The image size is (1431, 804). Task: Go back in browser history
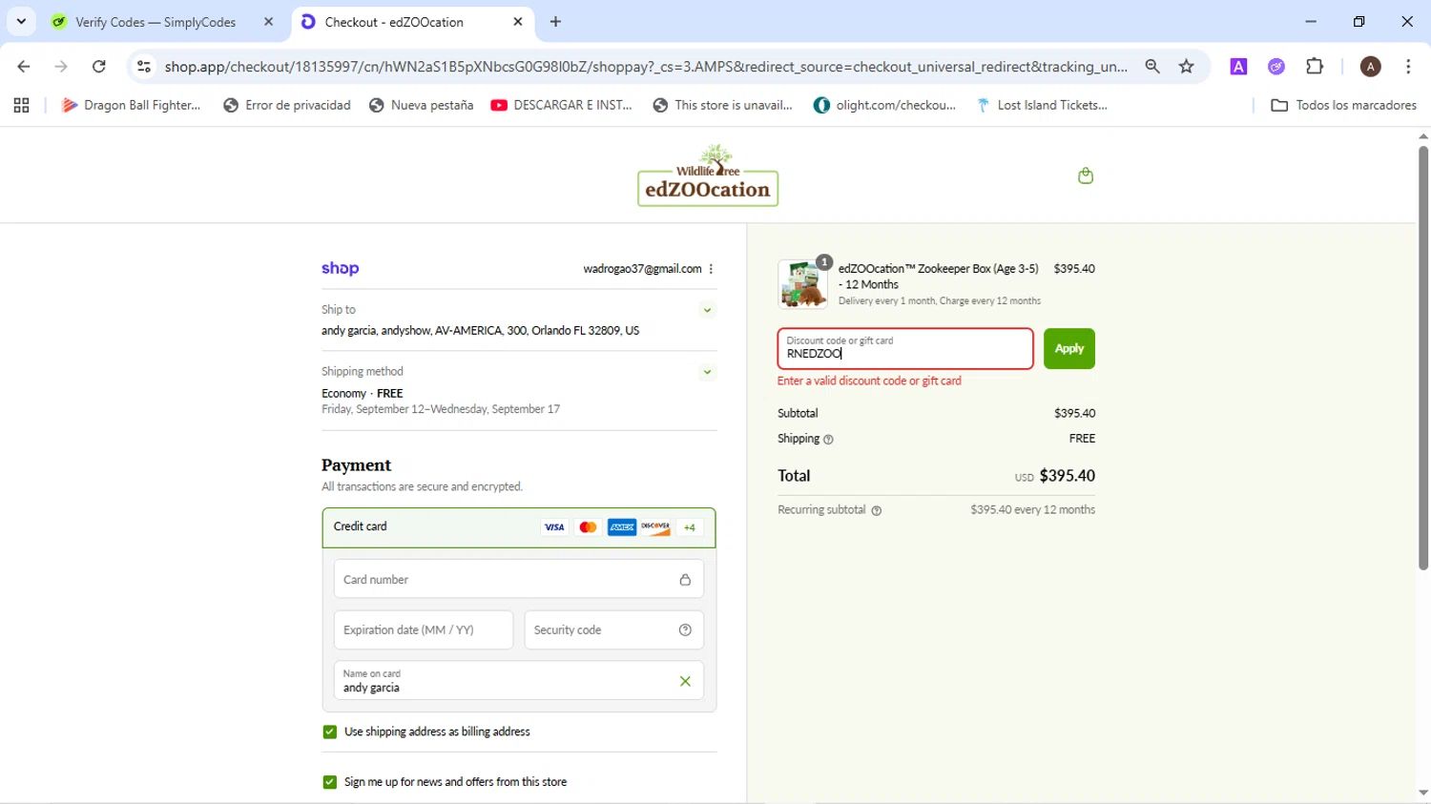24,66
